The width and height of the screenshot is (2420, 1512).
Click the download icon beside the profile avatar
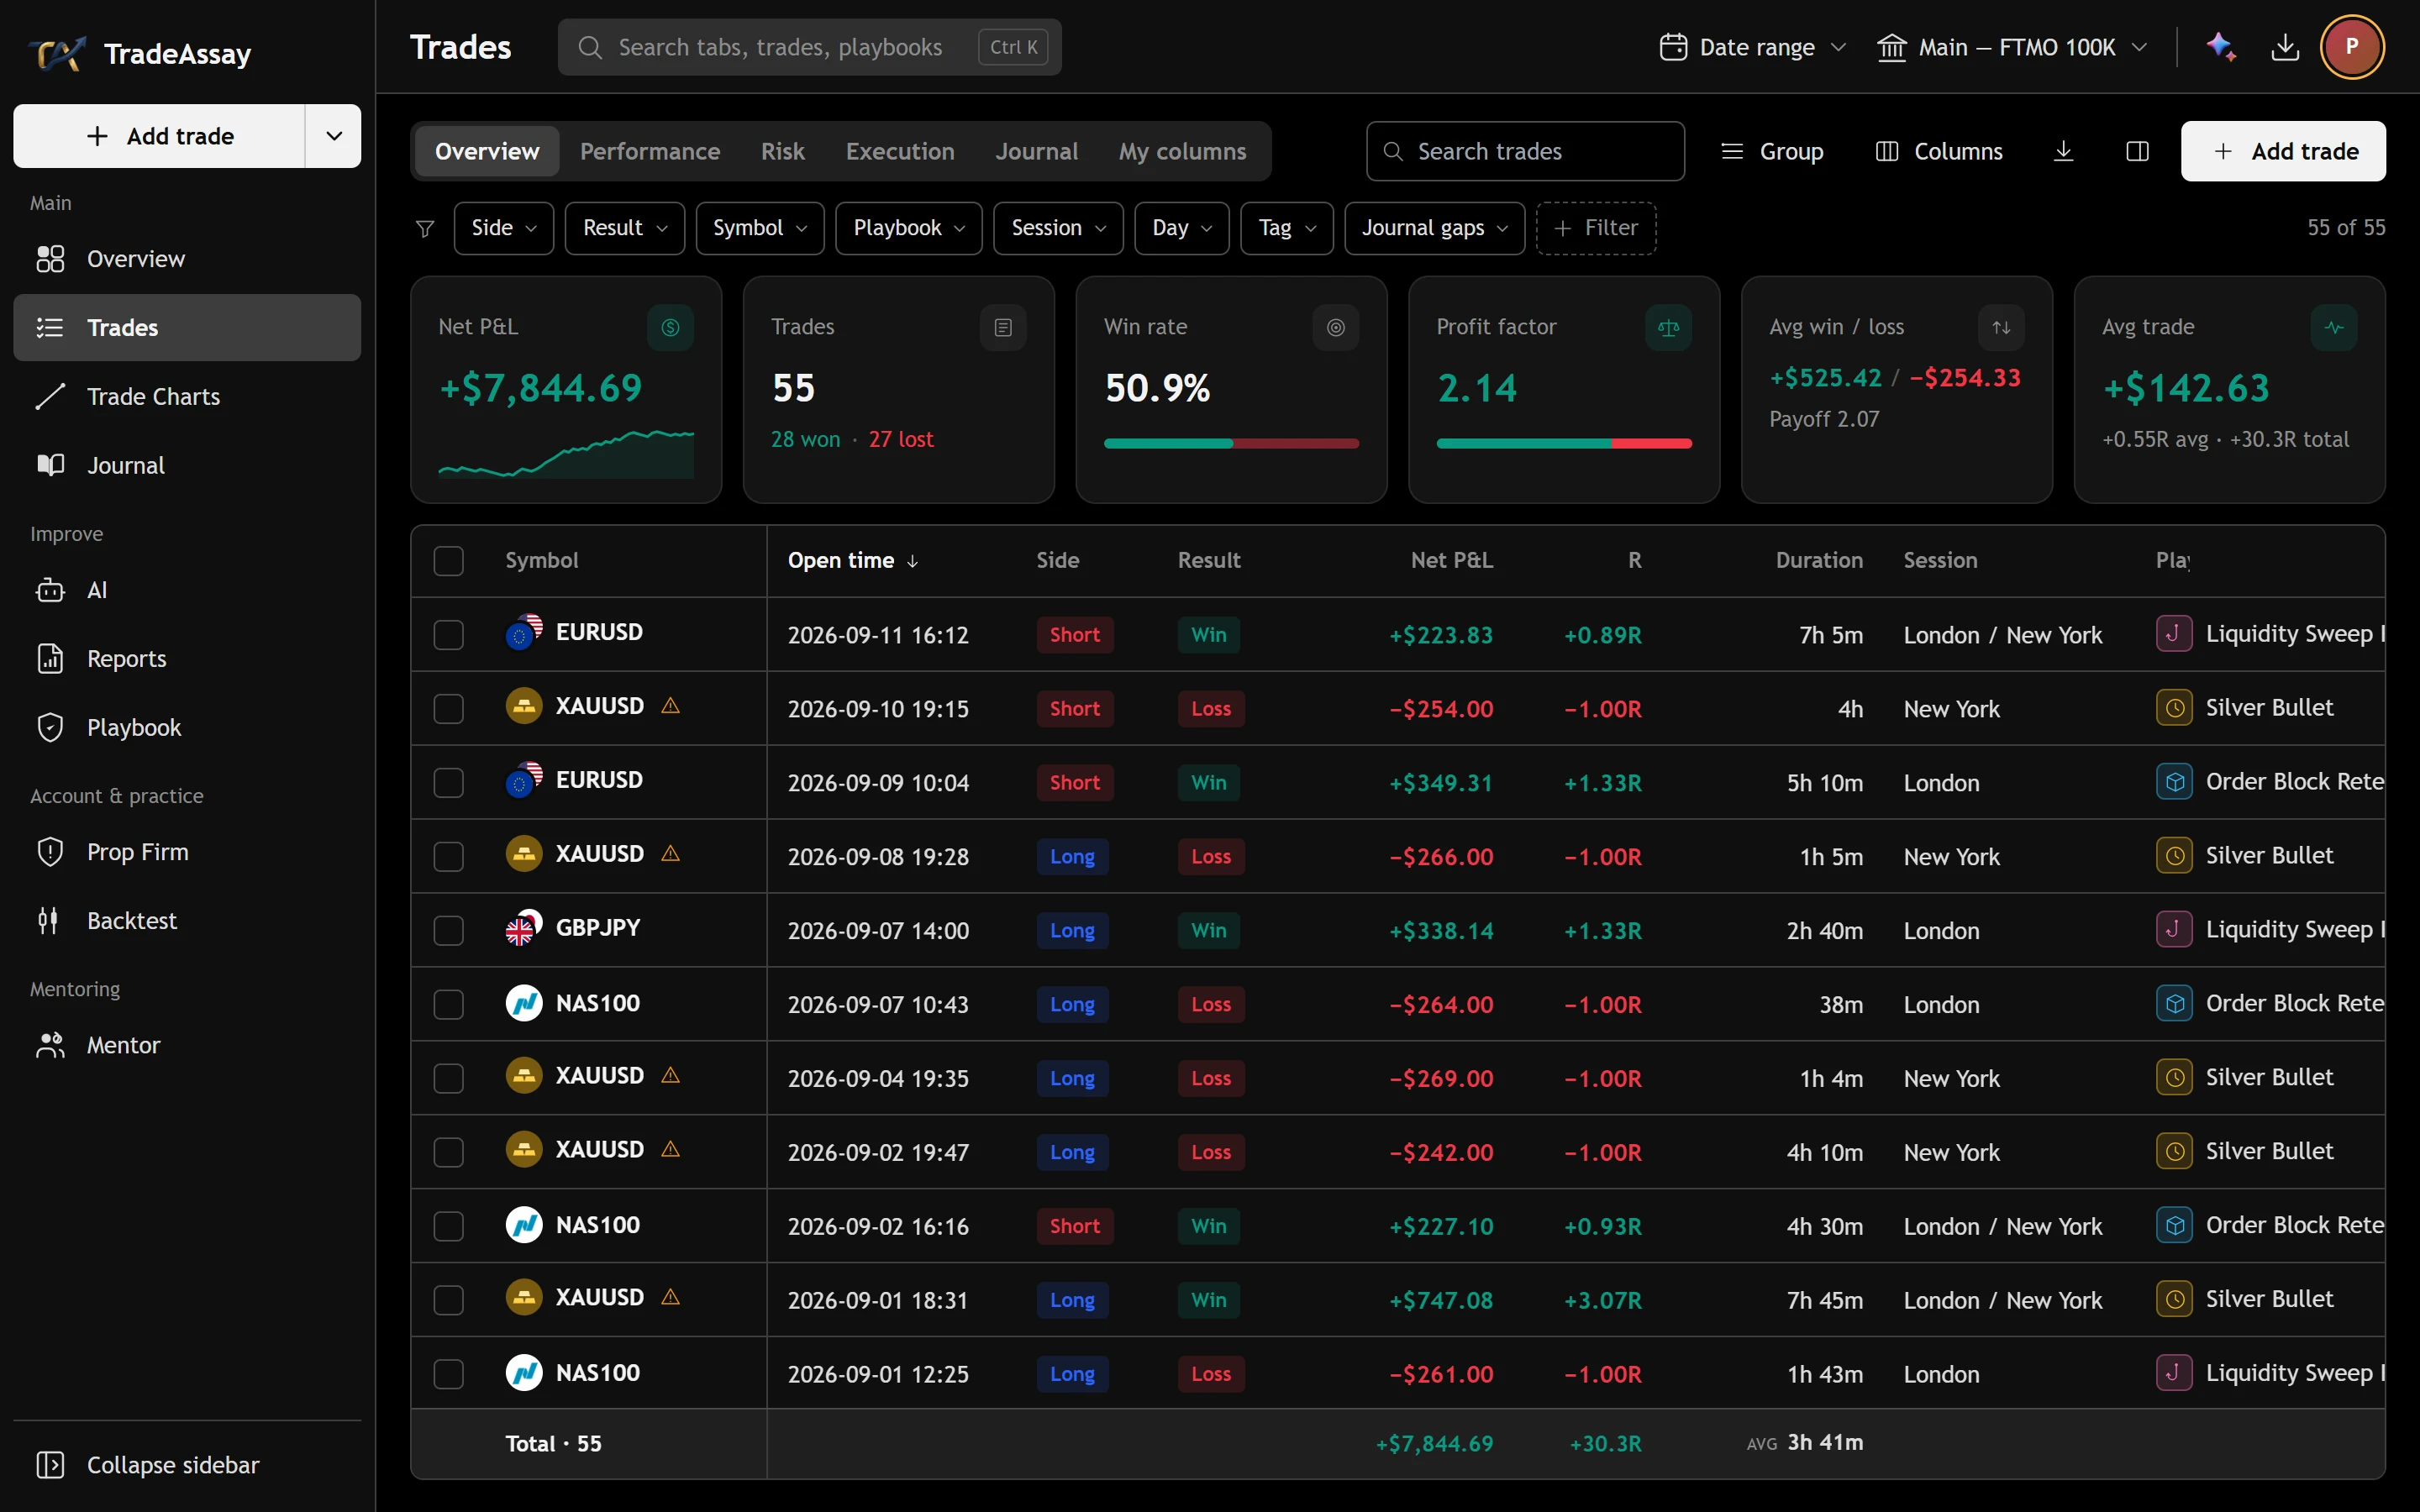coord(2286,47)
